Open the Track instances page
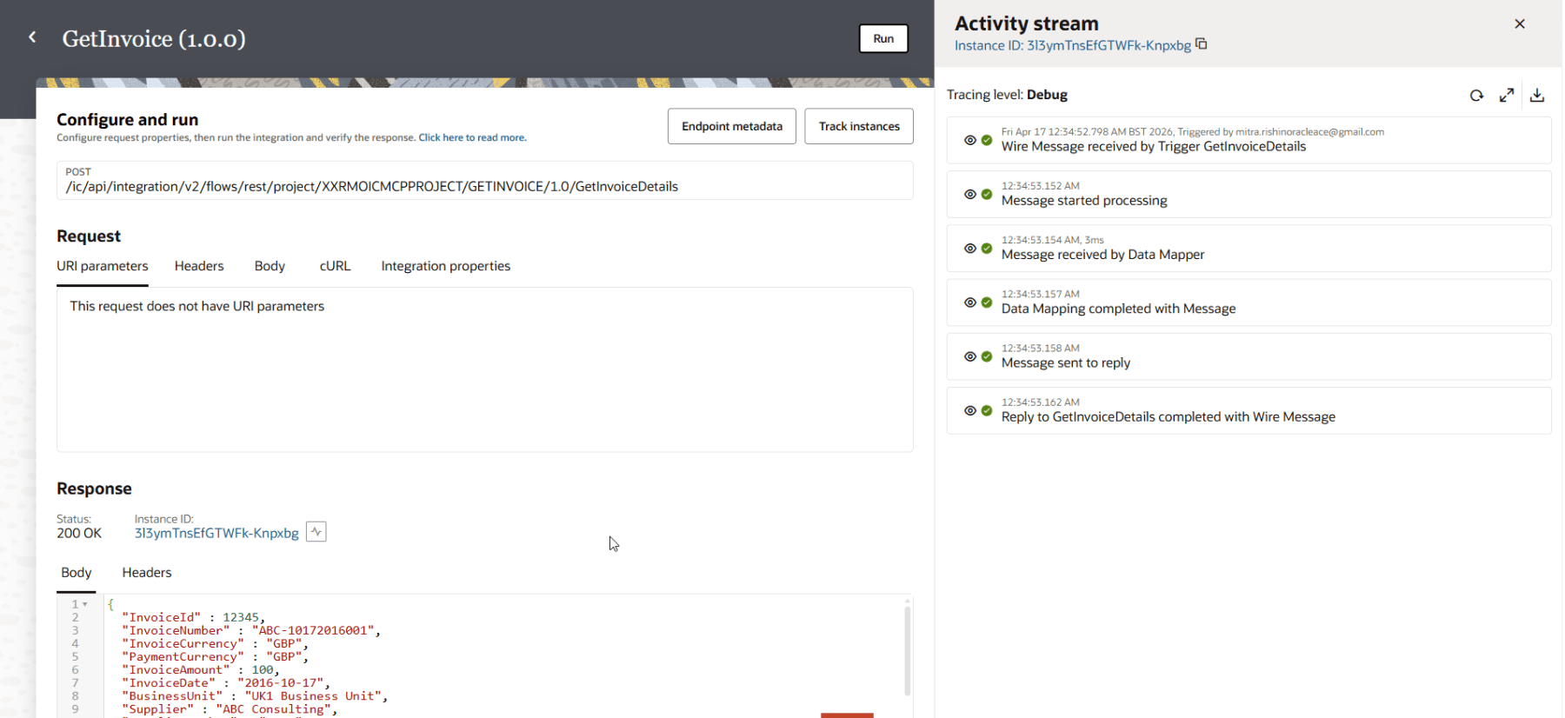Image resolution: width=1565 pixels, height=718 pixels. [x=858, y=126]
